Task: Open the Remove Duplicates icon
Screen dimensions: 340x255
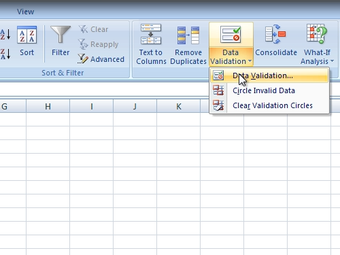Action: pos(188,35)
